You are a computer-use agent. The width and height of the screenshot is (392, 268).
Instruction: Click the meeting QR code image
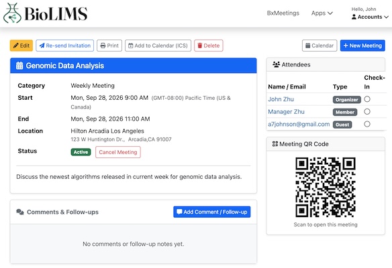[x=326, y=187]
